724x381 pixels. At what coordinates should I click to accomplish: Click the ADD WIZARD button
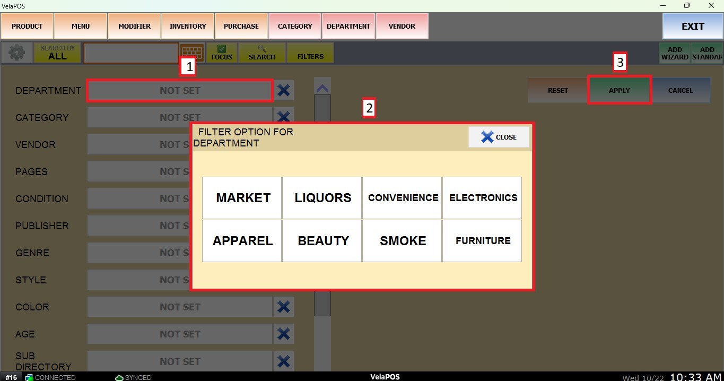click(x=675, y=53)
